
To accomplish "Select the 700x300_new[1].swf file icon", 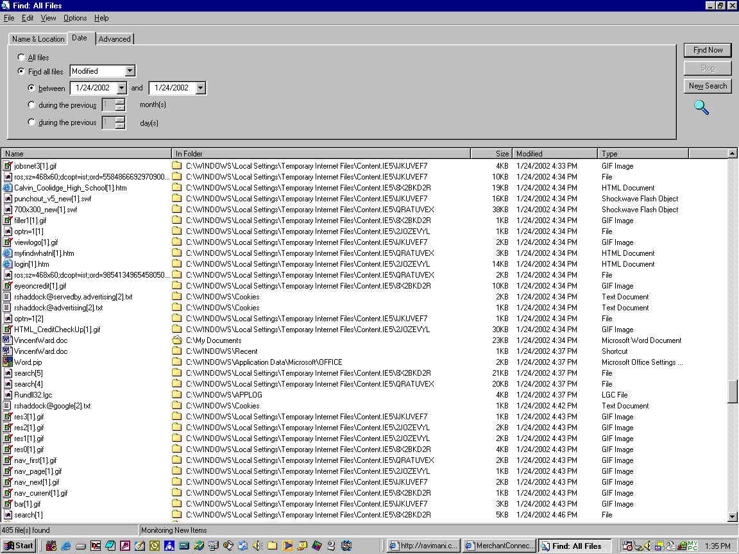I will [8, 210].
